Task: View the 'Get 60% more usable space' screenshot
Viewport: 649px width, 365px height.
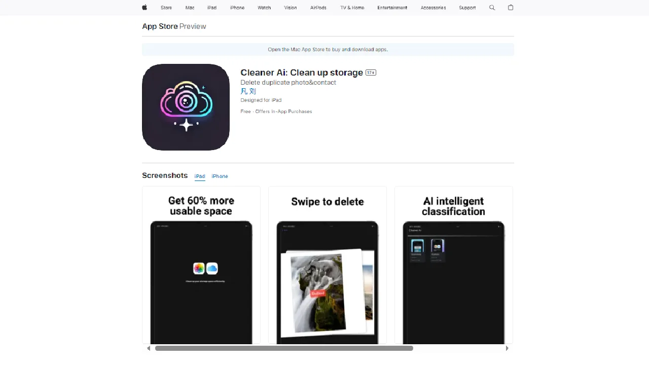Action: [201, 265]
